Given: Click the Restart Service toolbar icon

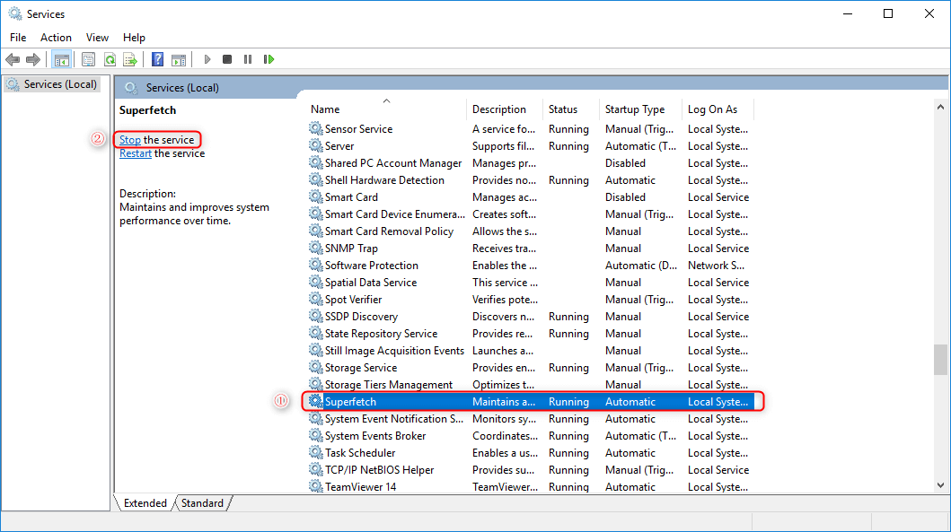Looking at the screenshot, I should (269, 59).
